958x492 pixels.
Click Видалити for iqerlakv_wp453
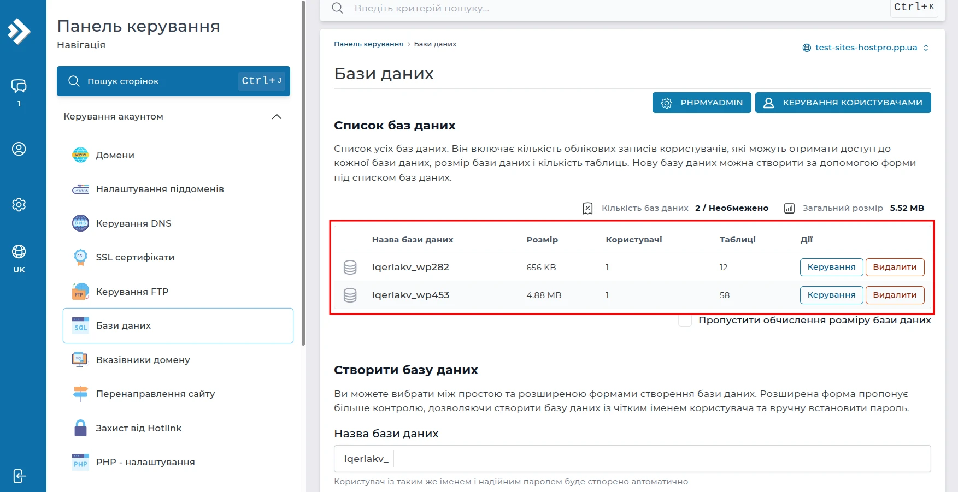(895, 295)
